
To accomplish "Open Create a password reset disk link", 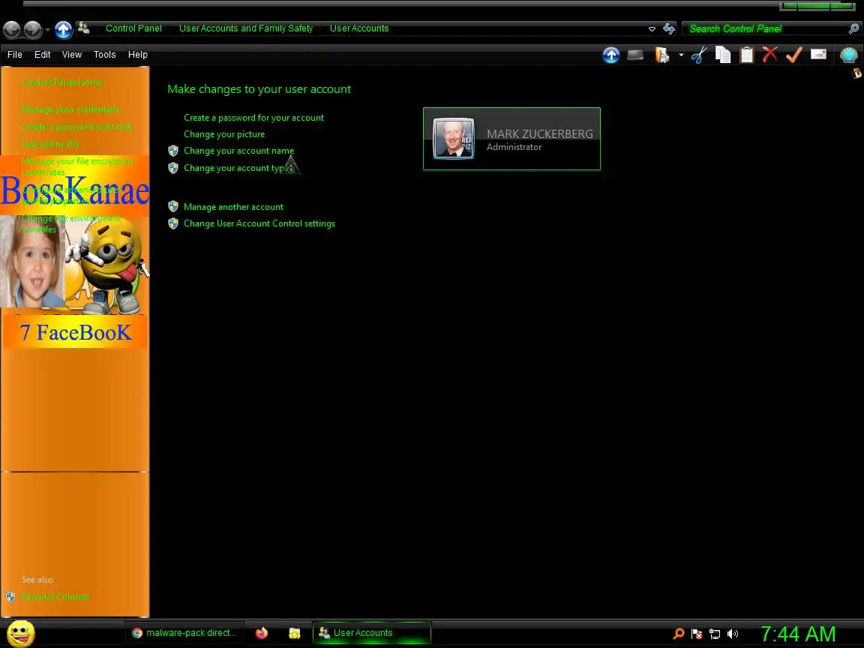I will point(77,127).
